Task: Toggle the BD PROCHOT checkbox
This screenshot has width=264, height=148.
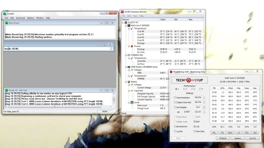Action: tap(175, 127)
